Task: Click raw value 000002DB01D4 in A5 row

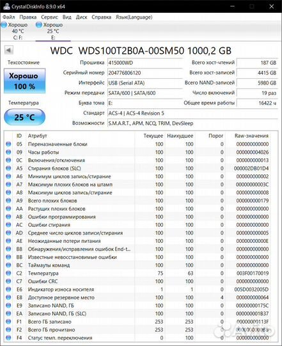Action: point(251,169)
